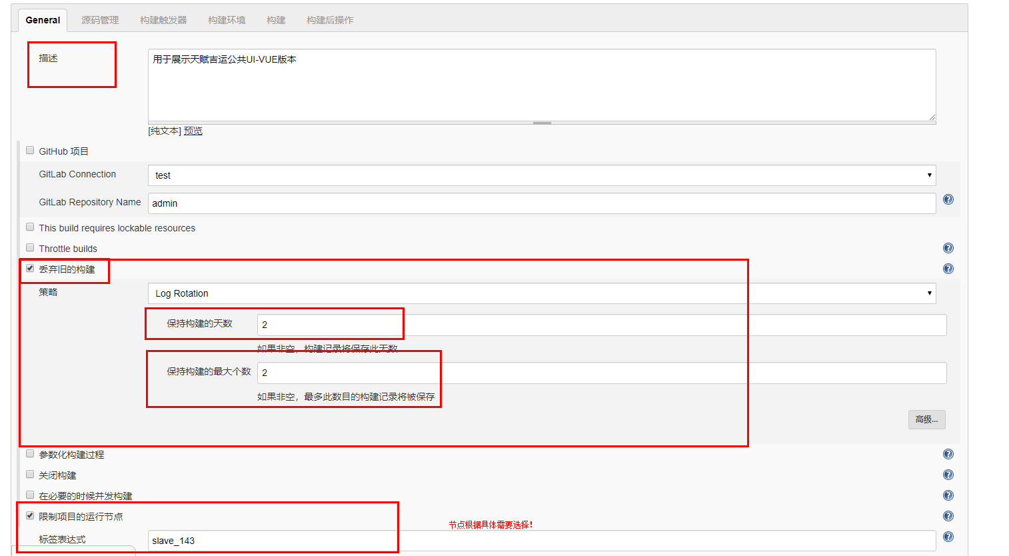The width and height of the screenshot is (1009, 556).
Task: Switch to the 源码管理 tab
Action: tap(100, 20)
